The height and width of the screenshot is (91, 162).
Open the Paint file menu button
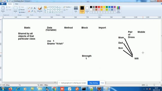pyautogui.click(x=3, y=4)
